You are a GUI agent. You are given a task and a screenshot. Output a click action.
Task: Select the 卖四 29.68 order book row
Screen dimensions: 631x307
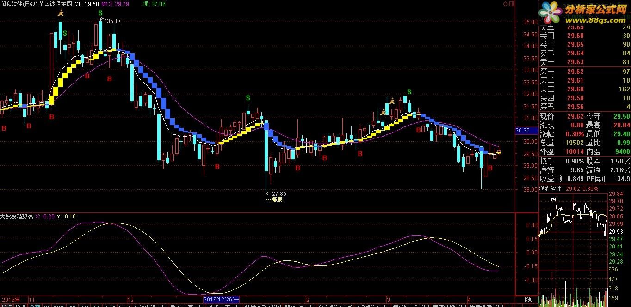pyautogui.click(x=585, y=36)
